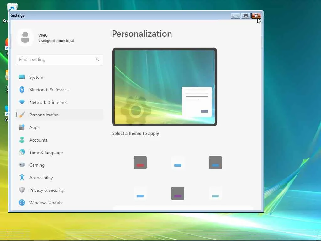Select Personalization in the sidebar
321x241 pixels.
click(x=59, y=115)
